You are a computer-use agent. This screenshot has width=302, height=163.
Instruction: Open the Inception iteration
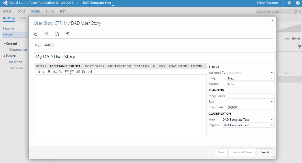tap(16, 62)
